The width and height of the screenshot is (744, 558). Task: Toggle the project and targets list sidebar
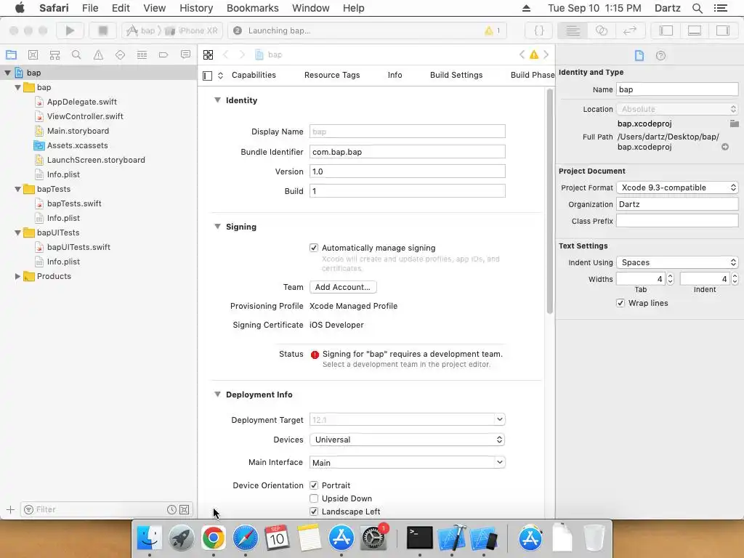click(x=207, y=76)
